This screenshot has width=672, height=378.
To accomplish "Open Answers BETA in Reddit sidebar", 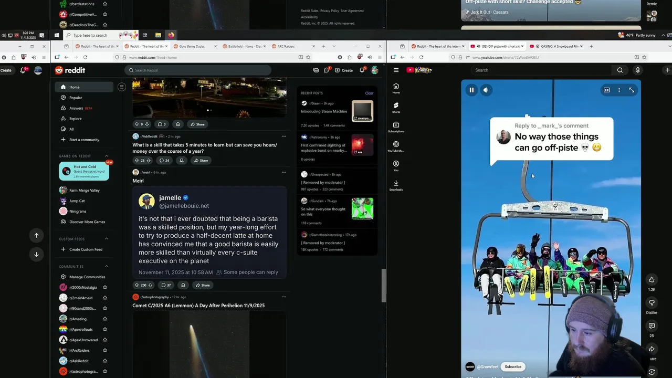I will tap(84, 108).
